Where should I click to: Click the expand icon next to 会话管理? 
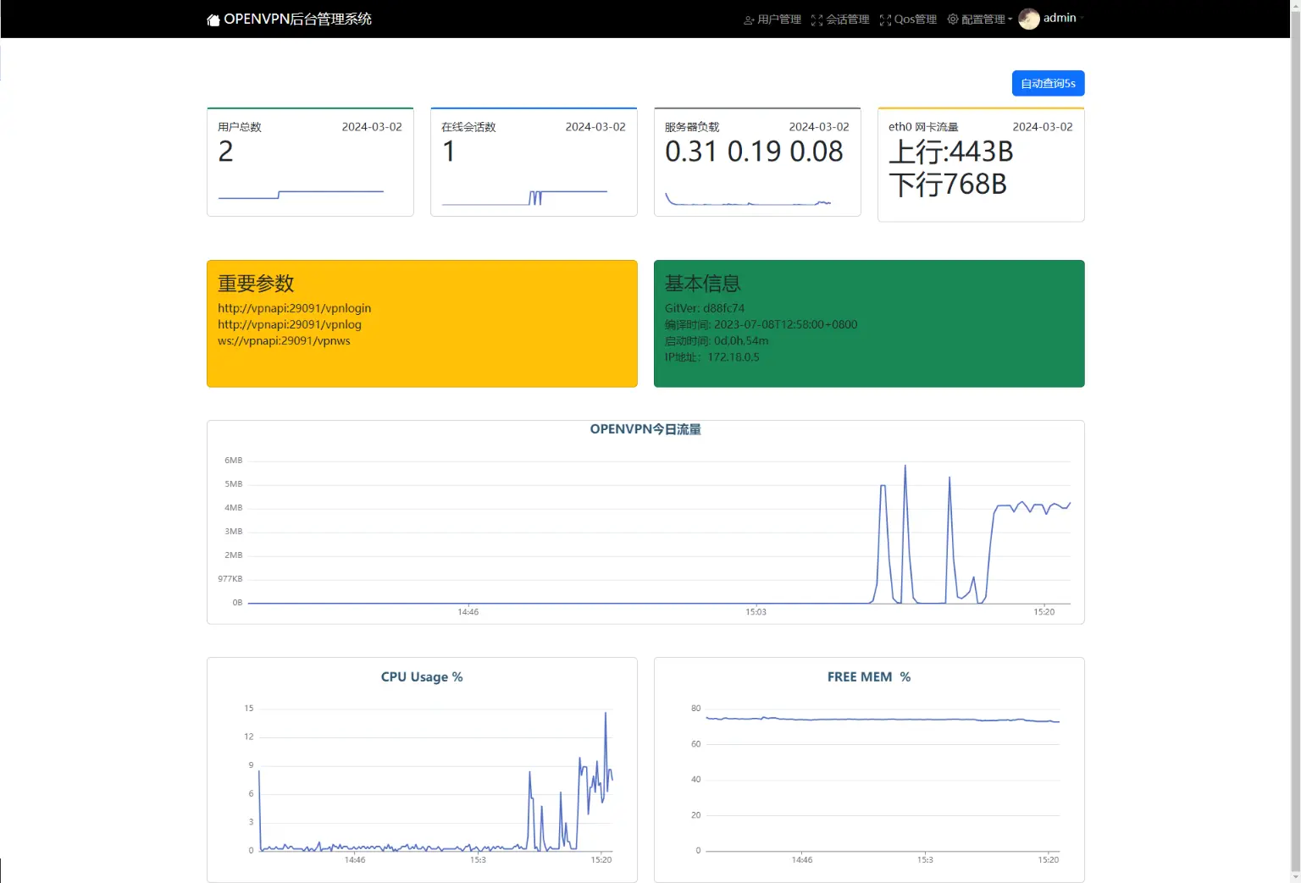coord(817,19)
